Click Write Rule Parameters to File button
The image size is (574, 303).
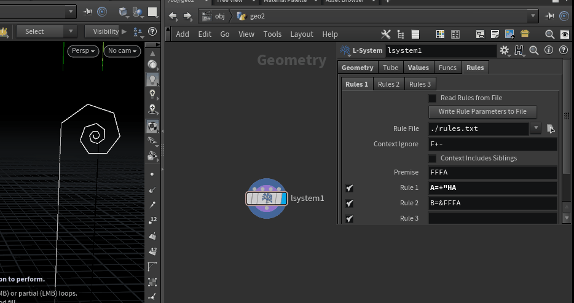pos(482,112)
